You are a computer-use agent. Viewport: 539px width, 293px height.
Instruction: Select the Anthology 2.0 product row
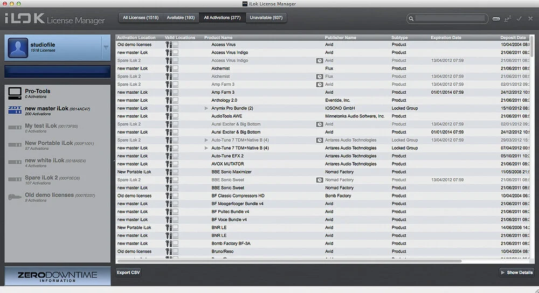point(323,100)
